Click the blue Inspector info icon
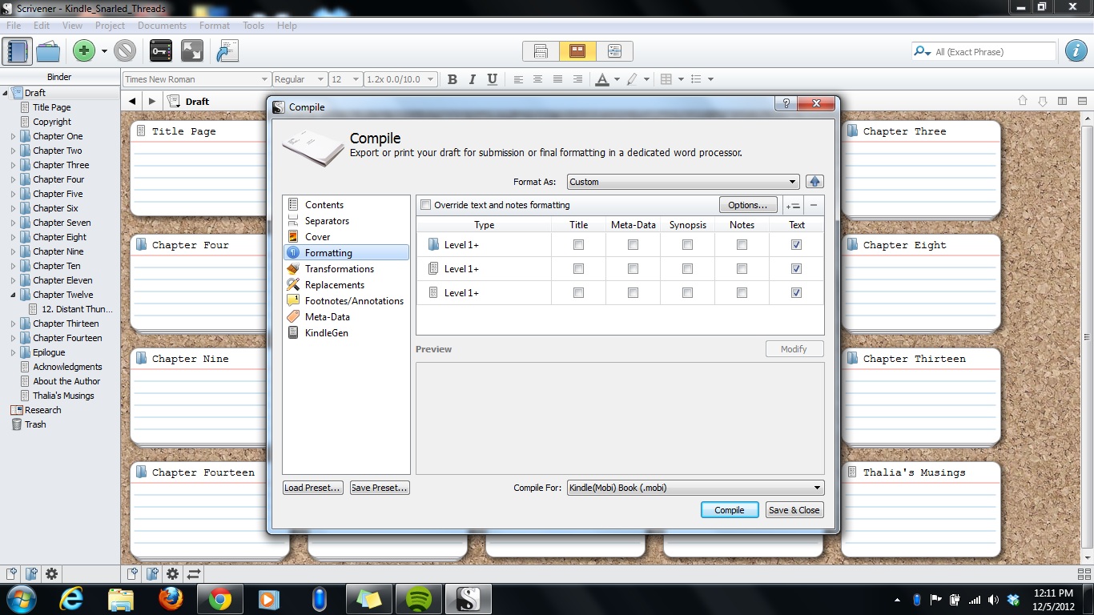 (1076, 51)
